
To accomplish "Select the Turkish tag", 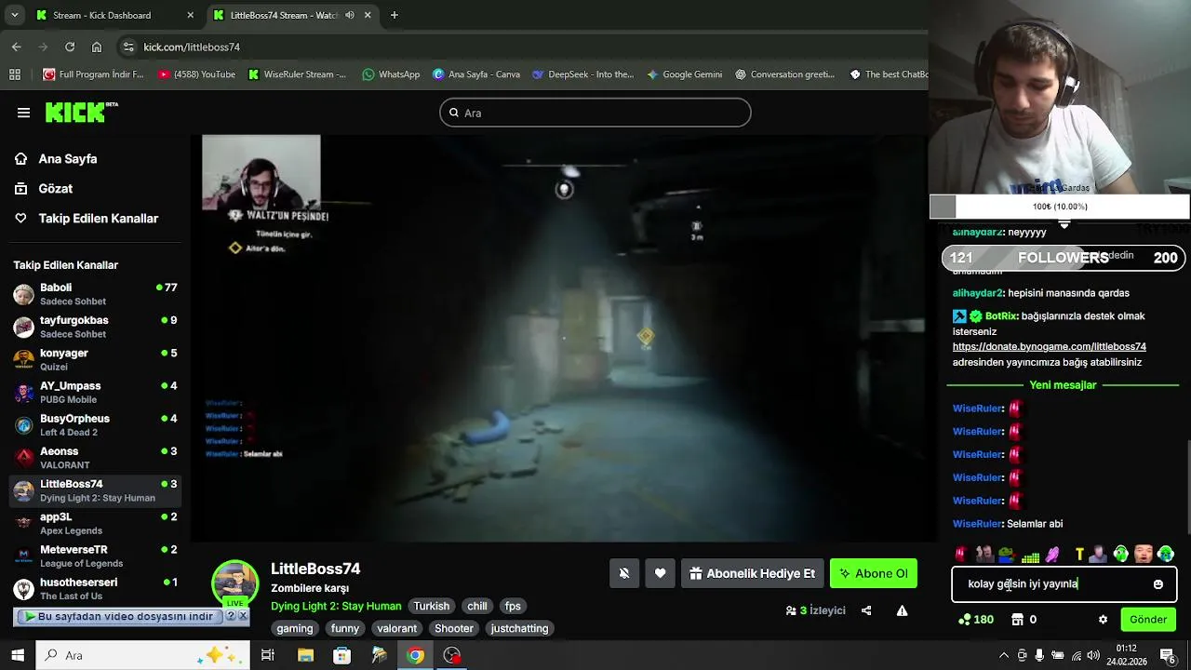I will [431, 606].
